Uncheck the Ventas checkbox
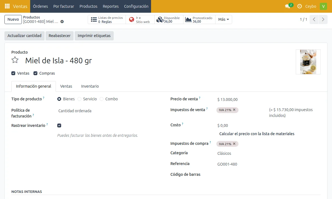The height and width of the screenshot is (199, 332). click(13, 73)
